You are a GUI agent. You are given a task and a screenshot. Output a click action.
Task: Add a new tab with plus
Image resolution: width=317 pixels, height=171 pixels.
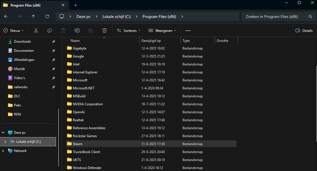[x=75, y=5]
